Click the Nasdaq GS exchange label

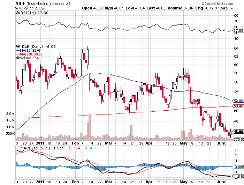click(x=61, y=3)
